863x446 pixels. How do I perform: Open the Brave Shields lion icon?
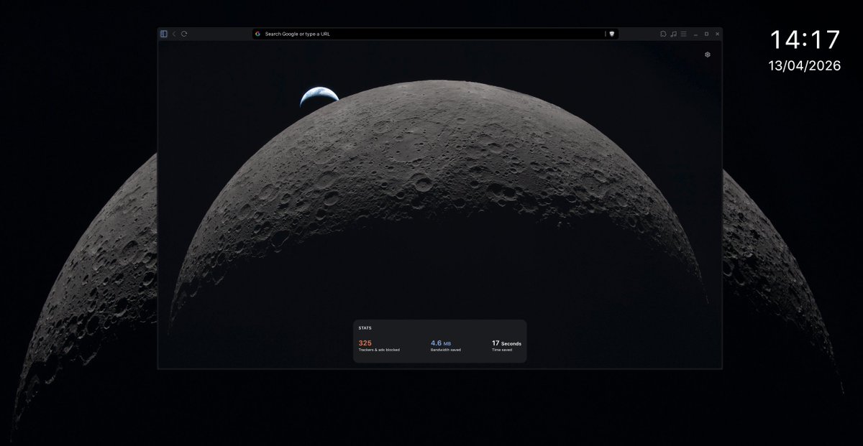[x=611, y=34]
